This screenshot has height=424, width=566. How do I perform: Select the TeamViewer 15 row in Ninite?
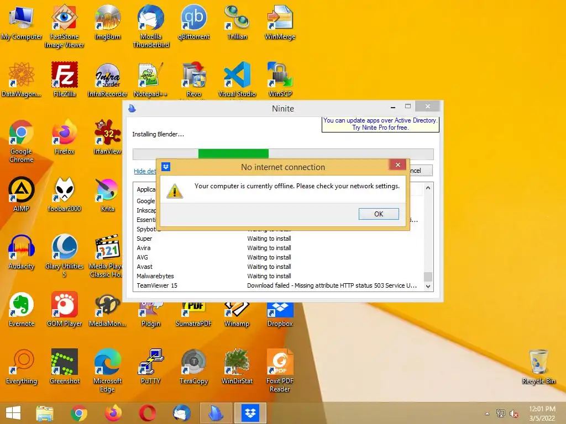click(278, 285)
